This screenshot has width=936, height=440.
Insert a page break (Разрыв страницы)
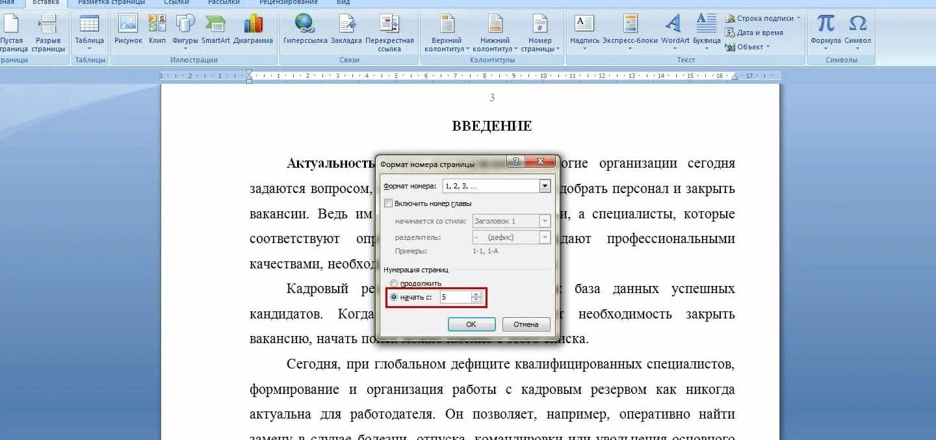(x=48, y=32)
